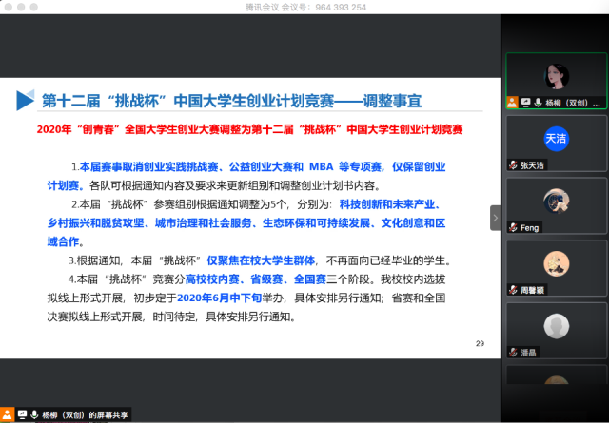Click the muted mic icon beside Feng
Image resolution: width=609 pixels, height=423 pixels.
click(x=512, y=227)
